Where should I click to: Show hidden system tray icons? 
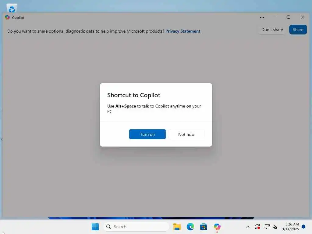248,227
